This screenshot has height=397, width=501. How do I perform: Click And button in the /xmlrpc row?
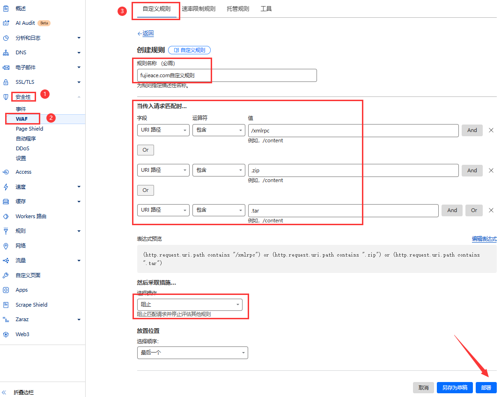pos(472,130)
